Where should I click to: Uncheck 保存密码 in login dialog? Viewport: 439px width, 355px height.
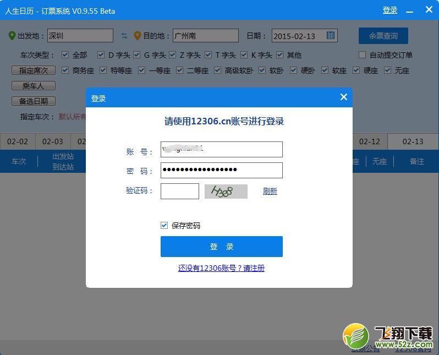164,225
